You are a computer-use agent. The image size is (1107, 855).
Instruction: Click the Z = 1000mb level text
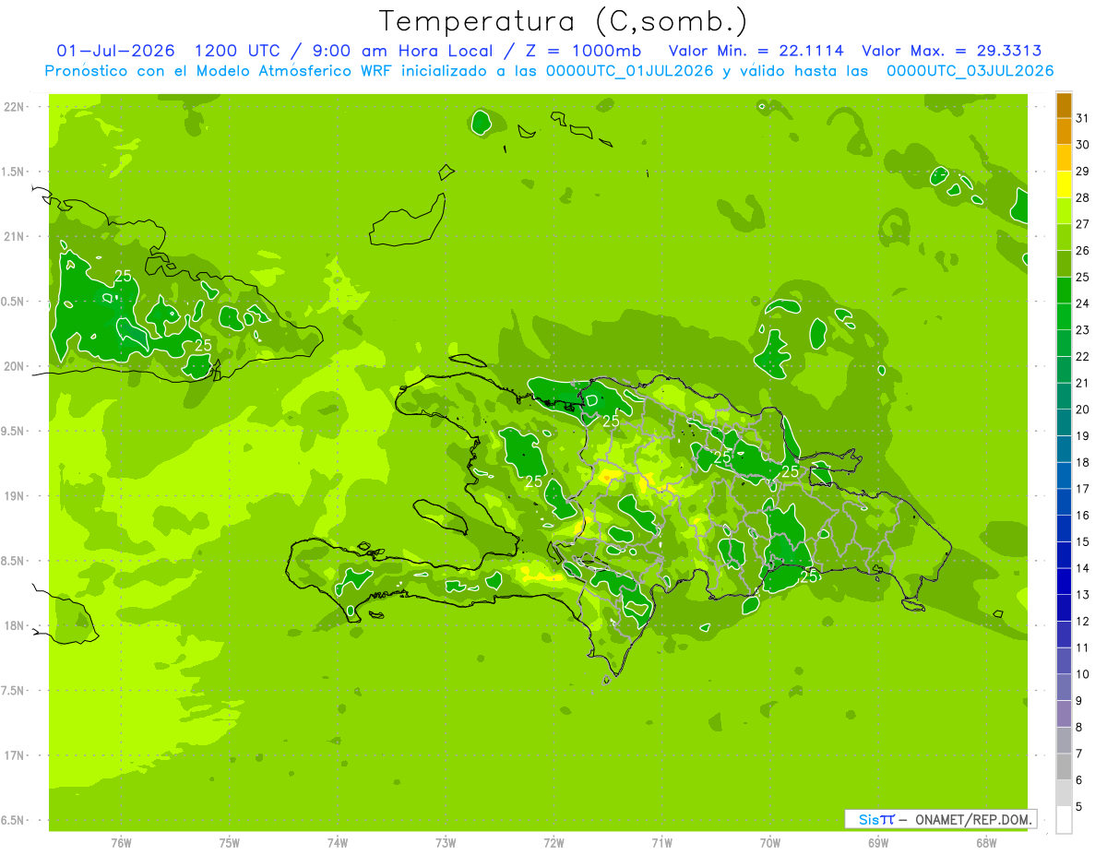(x=583, y=51)
